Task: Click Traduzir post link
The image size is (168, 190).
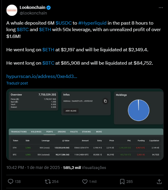Action: pyautogui.click(x=17, y=83)
